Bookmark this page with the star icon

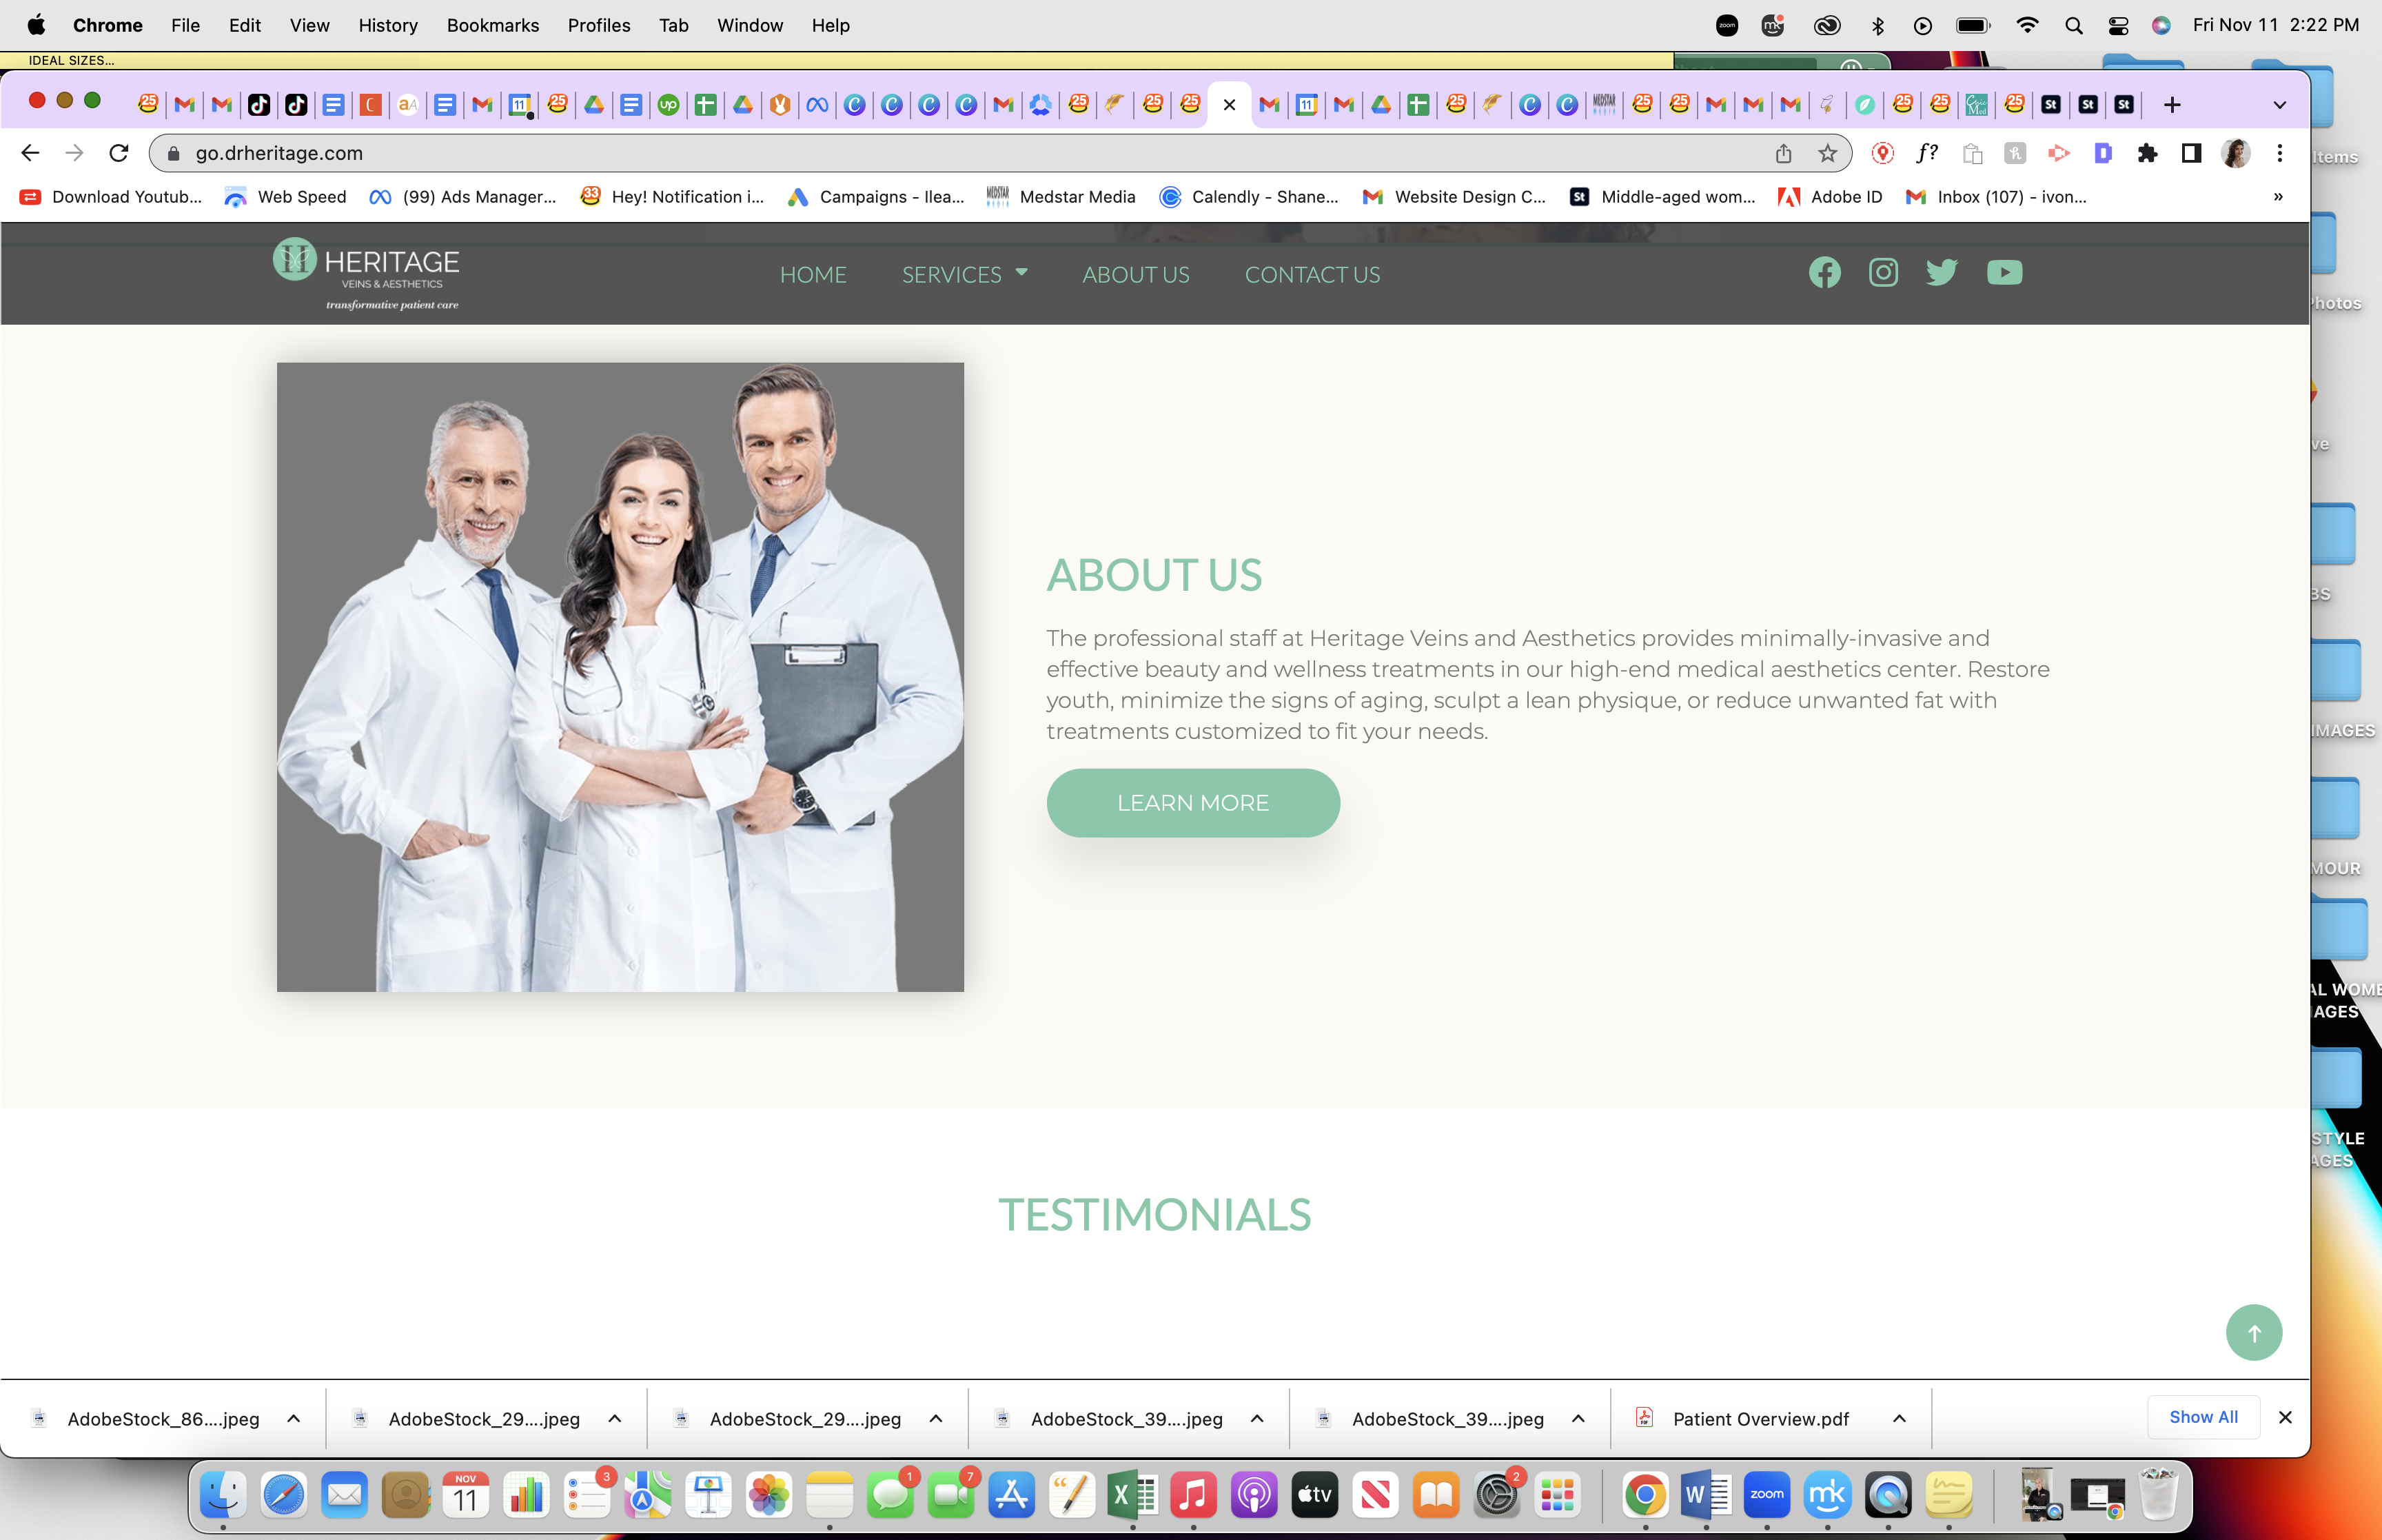1827,153
